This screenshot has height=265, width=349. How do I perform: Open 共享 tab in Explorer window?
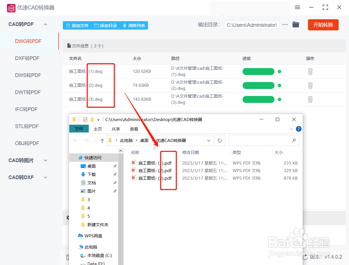tap(116, 129)
